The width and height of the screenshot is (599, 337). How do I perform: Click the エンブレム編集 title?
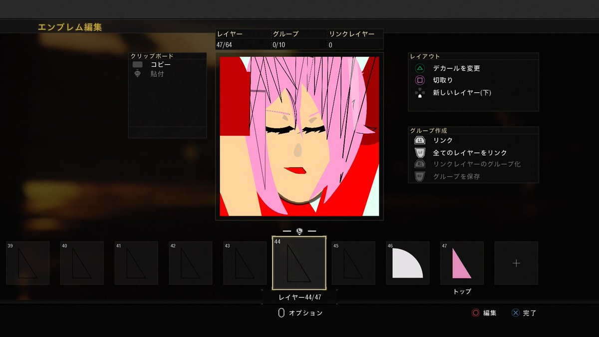(70, 27)
